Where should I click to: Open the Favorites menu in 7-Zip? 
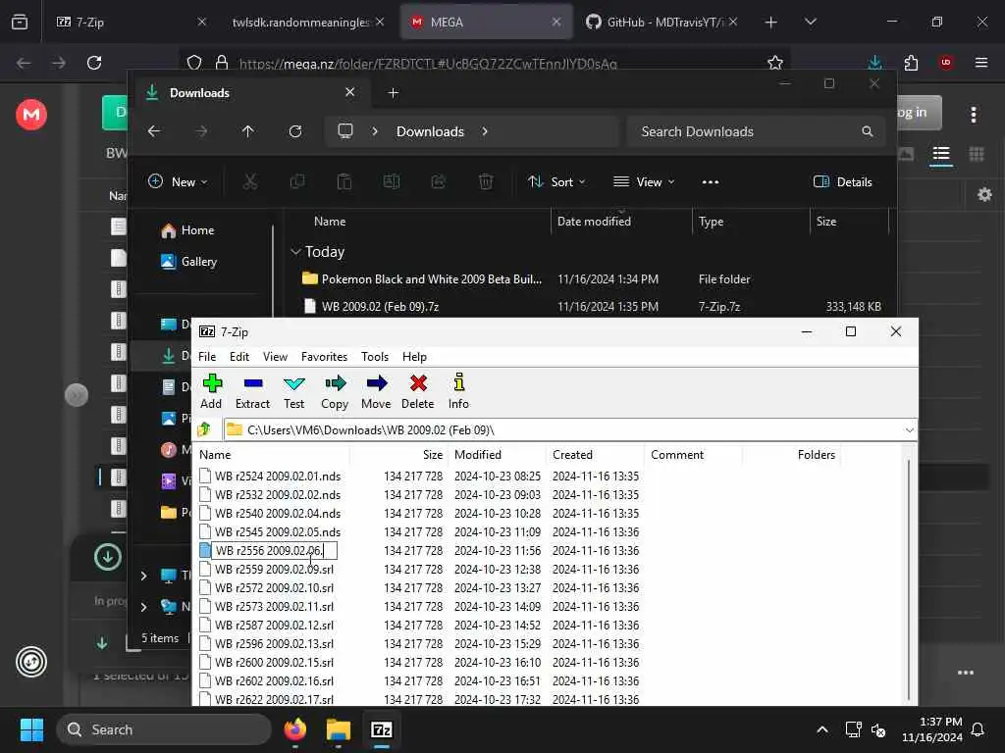pyautogui.click(x=324, y=357)
